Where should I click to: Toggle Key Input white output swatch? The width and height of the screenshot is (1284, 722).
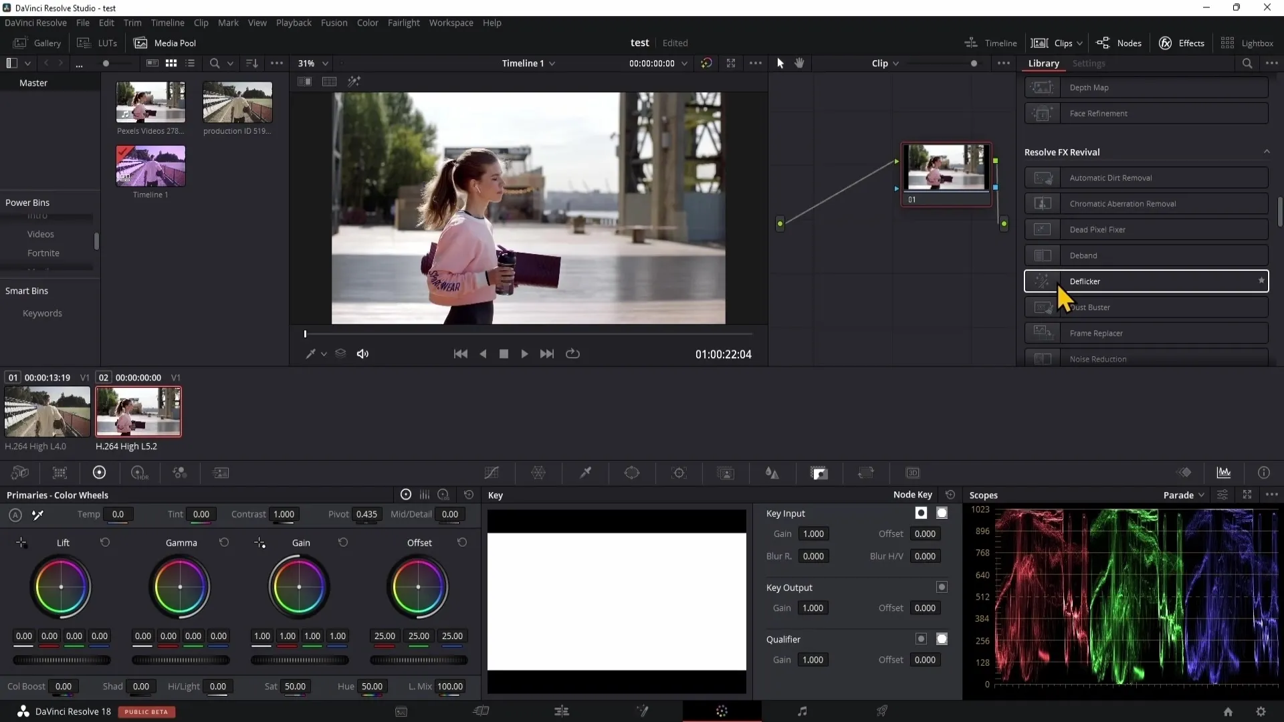pos(942,512)
